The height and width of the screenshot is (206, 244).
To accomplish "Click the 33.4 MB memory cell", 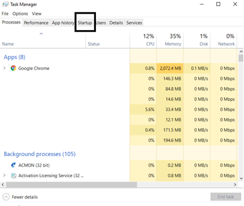I will click(x=170, y=110).
